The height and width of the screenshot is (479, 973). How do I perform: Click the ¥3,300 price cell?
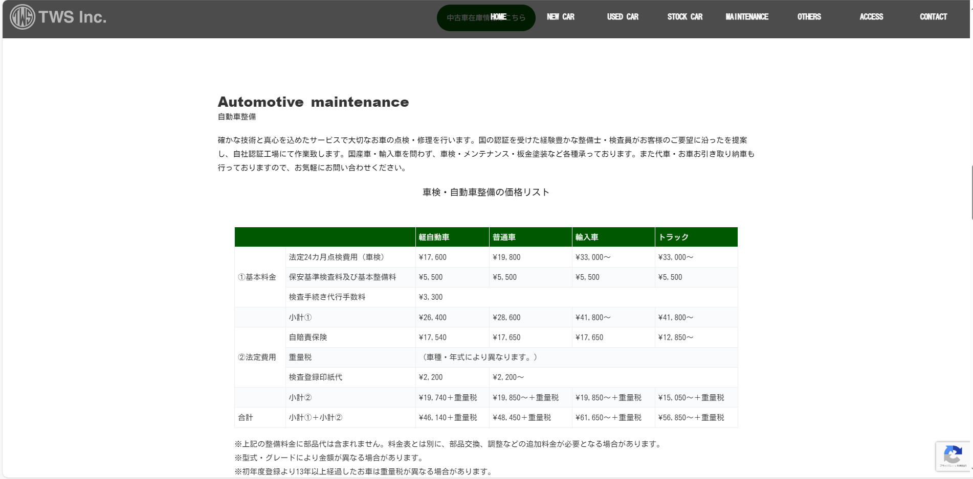[577, 297]
